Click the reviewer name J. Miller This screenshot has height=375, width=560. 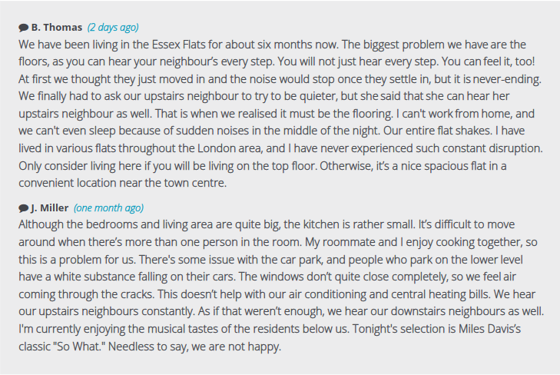50,208
